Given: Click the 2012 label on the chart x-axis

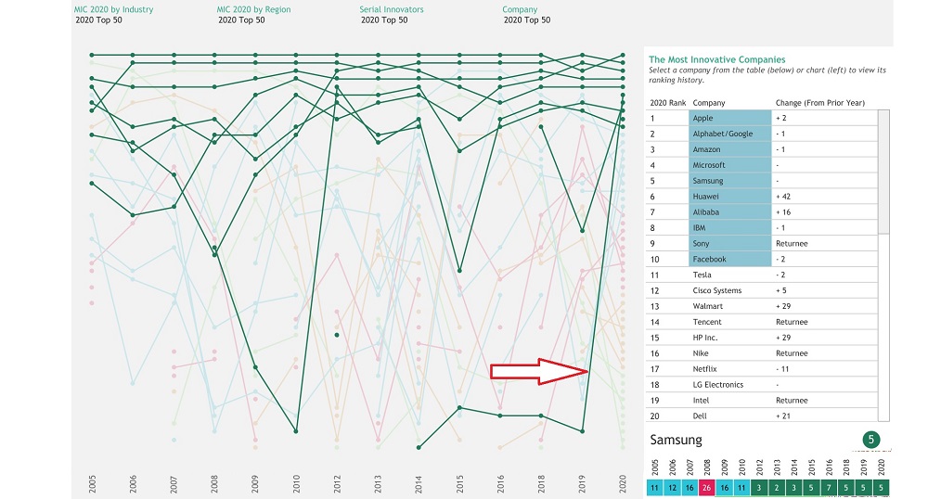Looking at the screenshot, I should tap(337, 483).
